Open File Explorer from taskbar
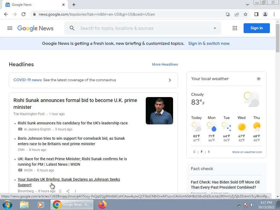The image size is (280, 210). tap(24, 205)
